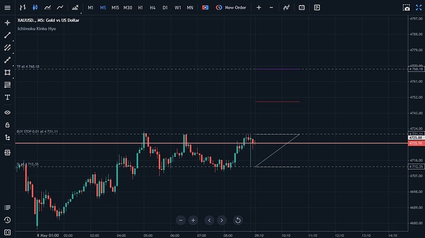This screenshot has width=425, height=238.
Task: Select the TP at 4768.18 line label
Action: tap(28, 66)
